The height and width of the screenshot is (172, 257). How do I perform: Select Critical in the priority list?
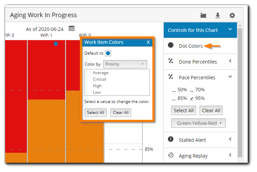pos(99,79)
